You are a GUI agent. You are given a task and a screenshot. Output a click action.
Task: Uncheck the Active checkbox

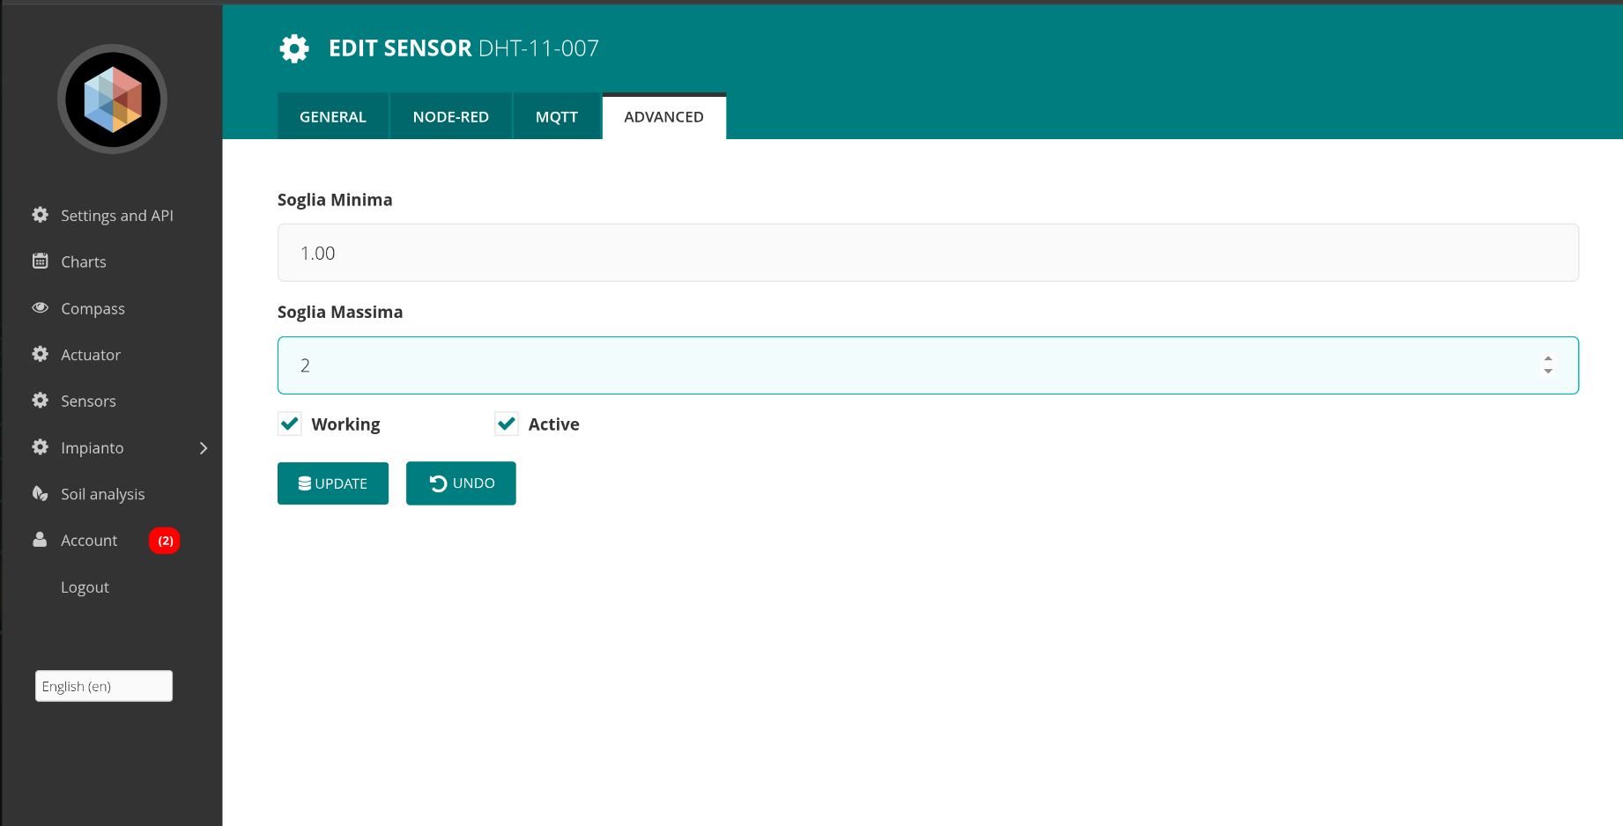(x=507, y=424)
